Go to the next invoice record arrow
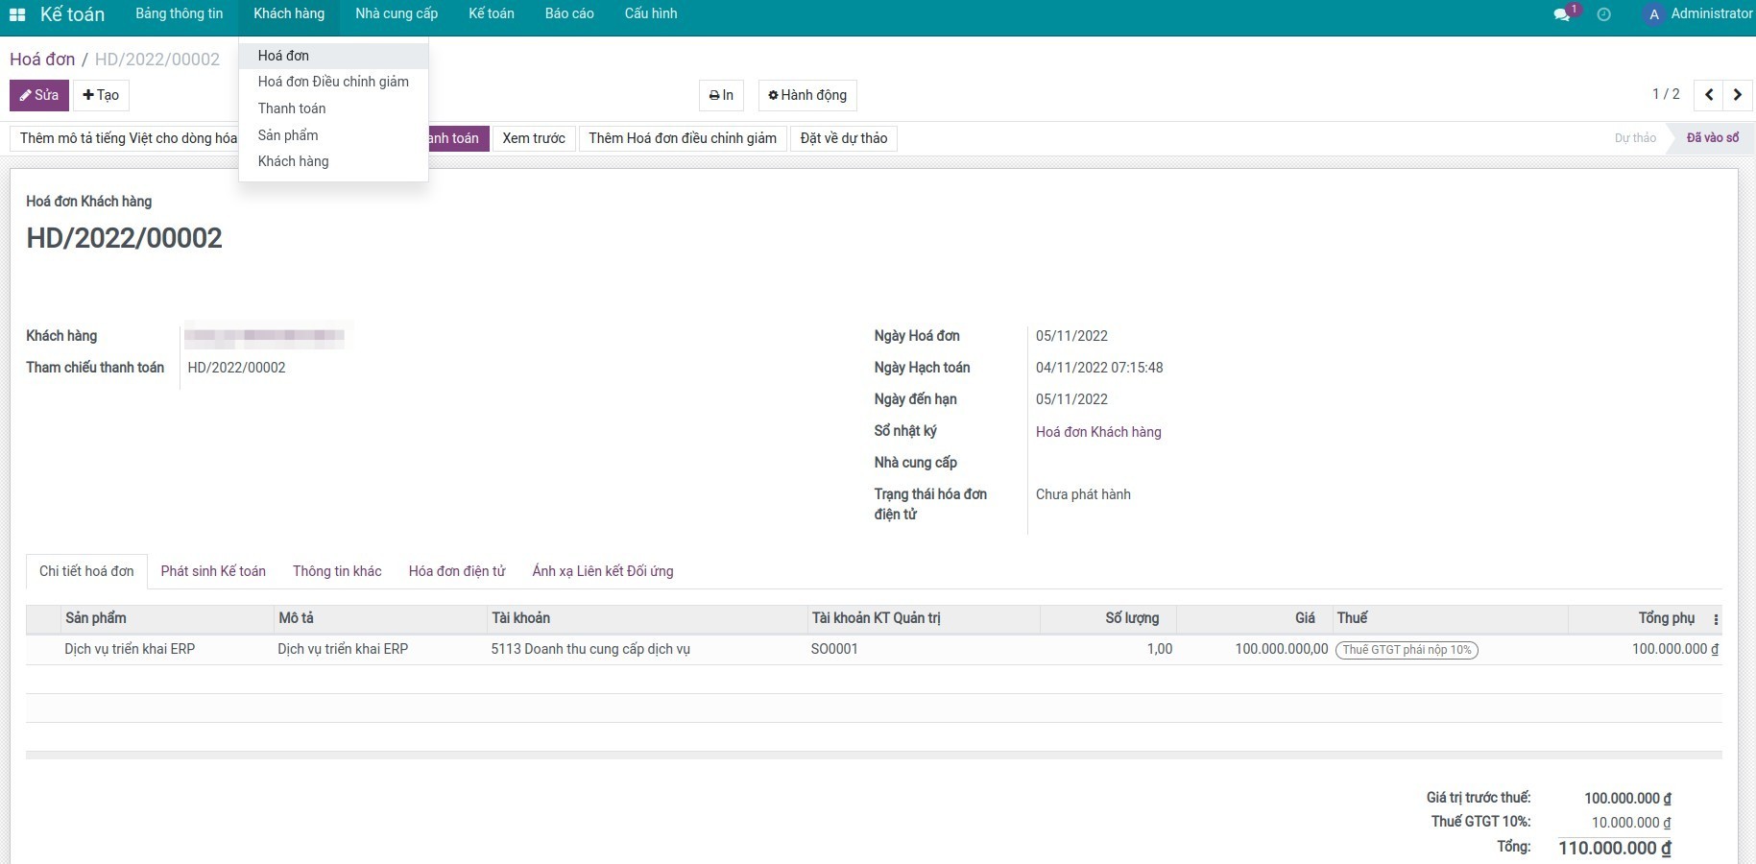Viewport: 1756px width, 864px height. pyautogui.click(x=1738, y=95)
